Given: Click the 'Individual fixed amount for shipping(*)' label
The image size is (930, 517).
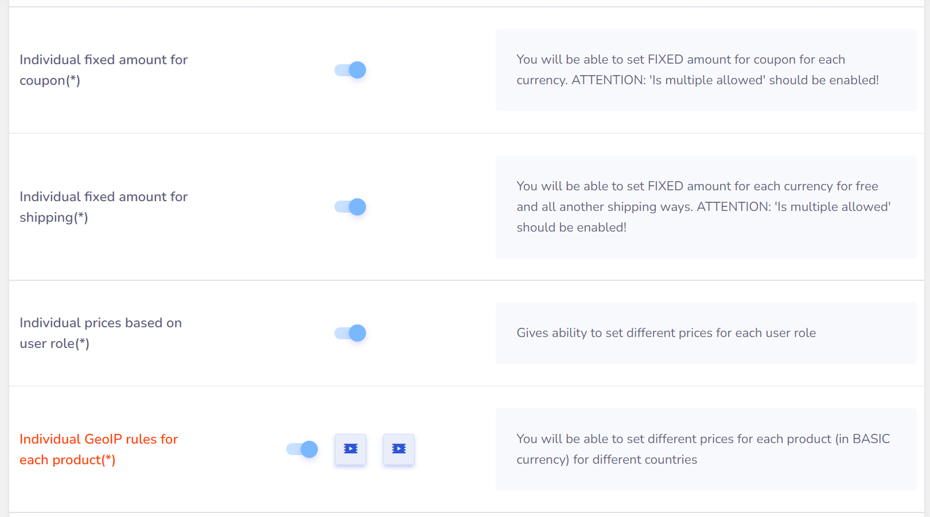Looking at the screenshot, I should [x=103, y=207].
